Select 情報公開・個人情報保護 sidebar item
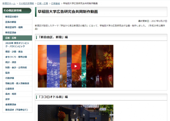 point(17,84)
